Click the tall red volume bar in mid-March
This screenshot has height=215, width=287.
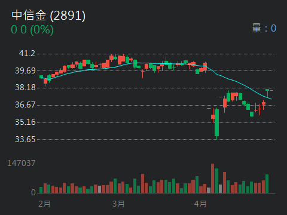[142, 183]
